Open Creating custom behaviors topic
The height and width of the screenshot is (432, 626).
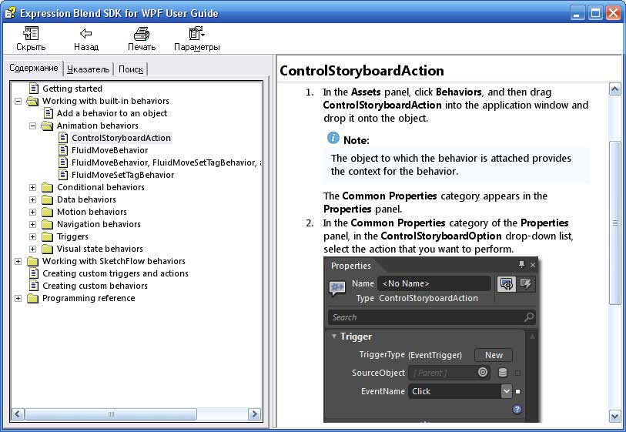click(95, 286)
